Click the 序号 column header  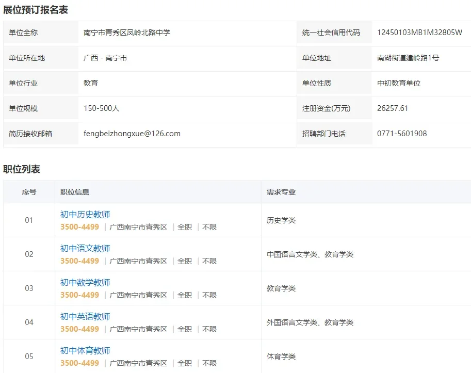(x=29, y=192)
